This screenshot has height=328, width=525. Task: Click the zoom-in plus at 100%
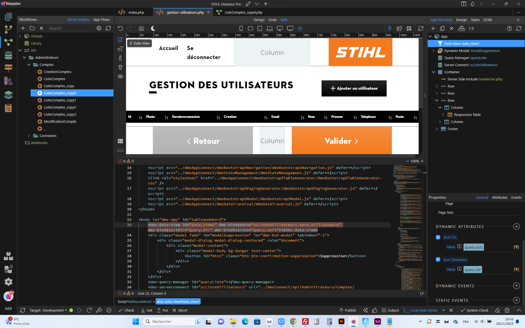click(x=422, y=161)
